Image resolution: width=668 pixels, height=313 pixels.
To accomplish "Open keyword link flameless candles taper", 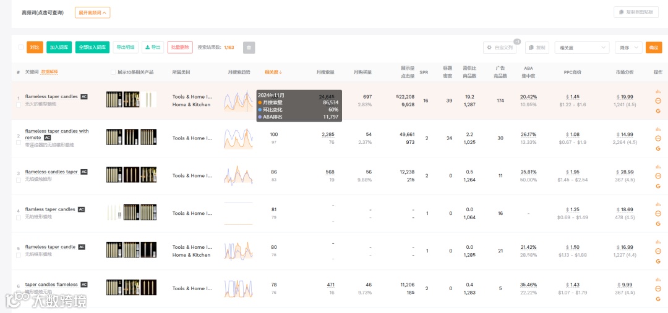I will pos(51,172).
